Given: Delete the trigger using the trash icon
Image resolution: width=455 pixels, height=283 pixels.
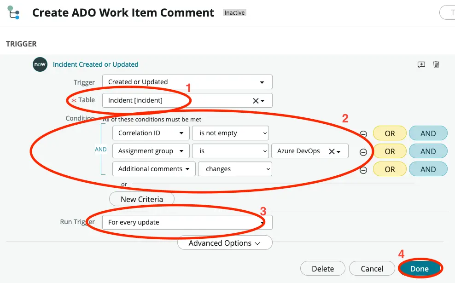Looking at the screenshot, I should point(436,64).
